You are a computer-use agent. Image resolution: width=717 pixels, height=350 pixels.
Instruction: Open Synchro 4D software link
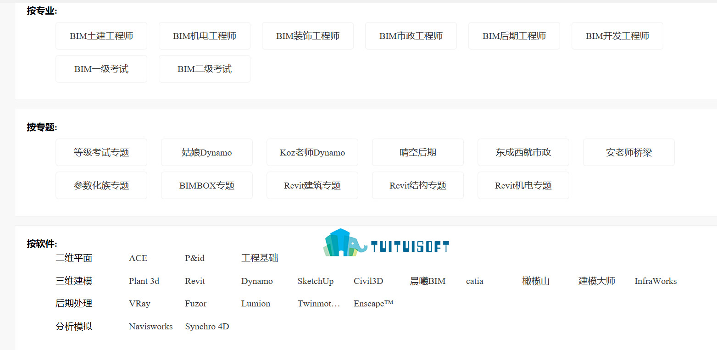tap(207, 327)
